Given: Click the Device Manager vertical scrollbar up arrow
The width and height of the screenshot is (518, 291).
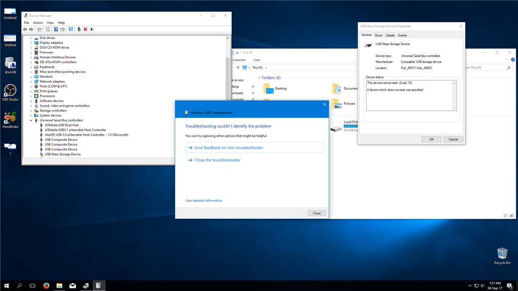Looking at the screenshot, I should point(228,38).
